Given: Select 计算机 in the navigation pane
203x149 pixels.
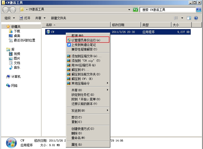Looking at the screenshot, I should coord(16,77).
